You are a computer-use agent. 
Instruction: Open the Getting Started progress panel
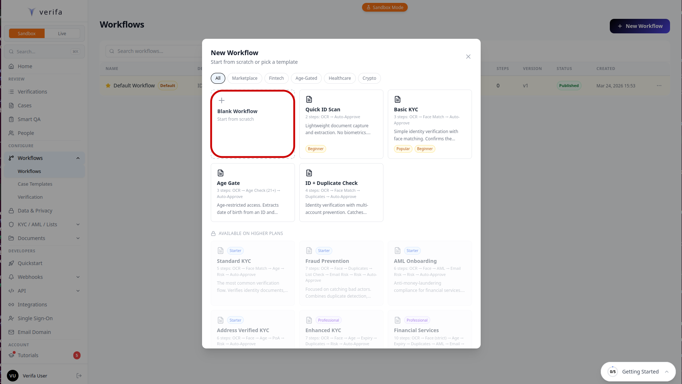click(638, 371)
